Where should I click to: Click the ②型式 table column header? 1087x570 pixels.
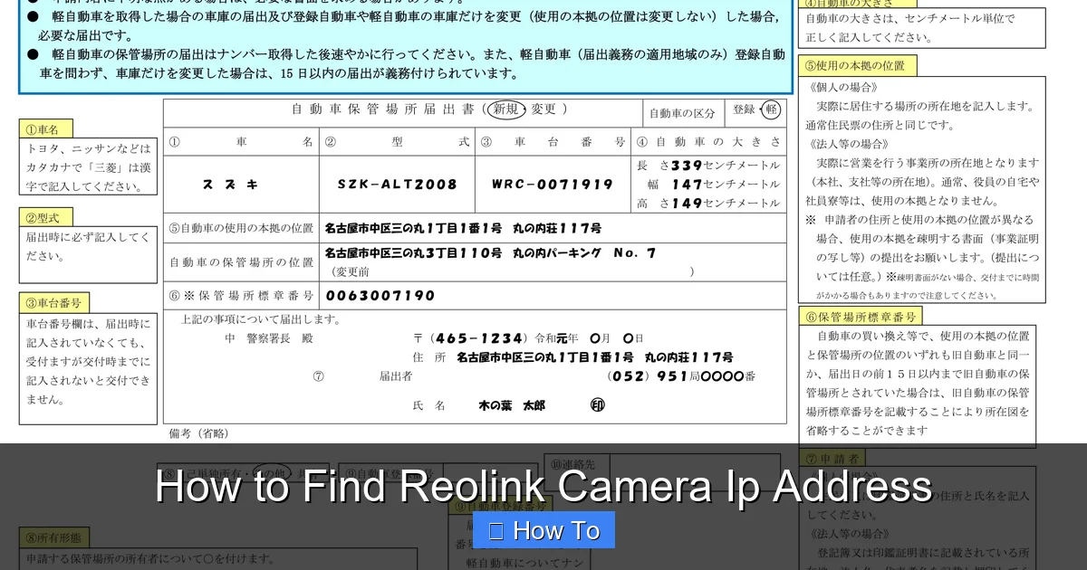397,142
